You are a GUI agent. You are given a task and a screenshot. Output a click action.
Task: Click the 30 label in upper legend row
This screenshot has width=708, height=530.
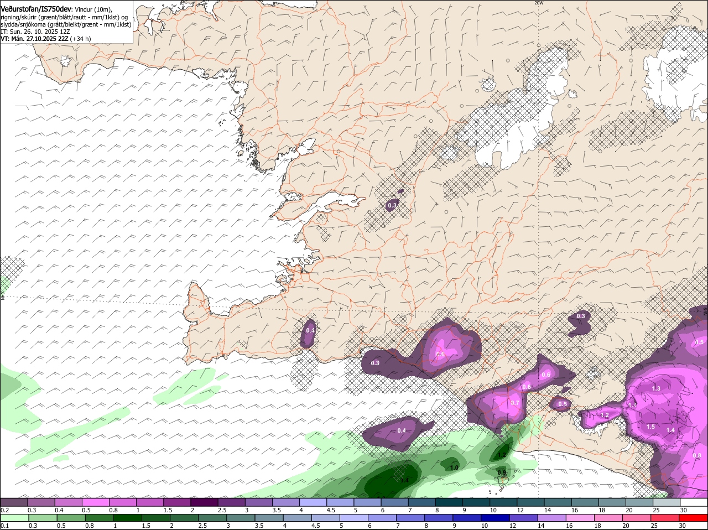684,510
